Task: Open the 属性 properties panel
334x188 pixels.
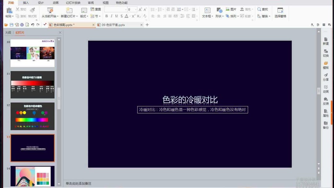Action: pyautogui.click(x=326, y=113)
